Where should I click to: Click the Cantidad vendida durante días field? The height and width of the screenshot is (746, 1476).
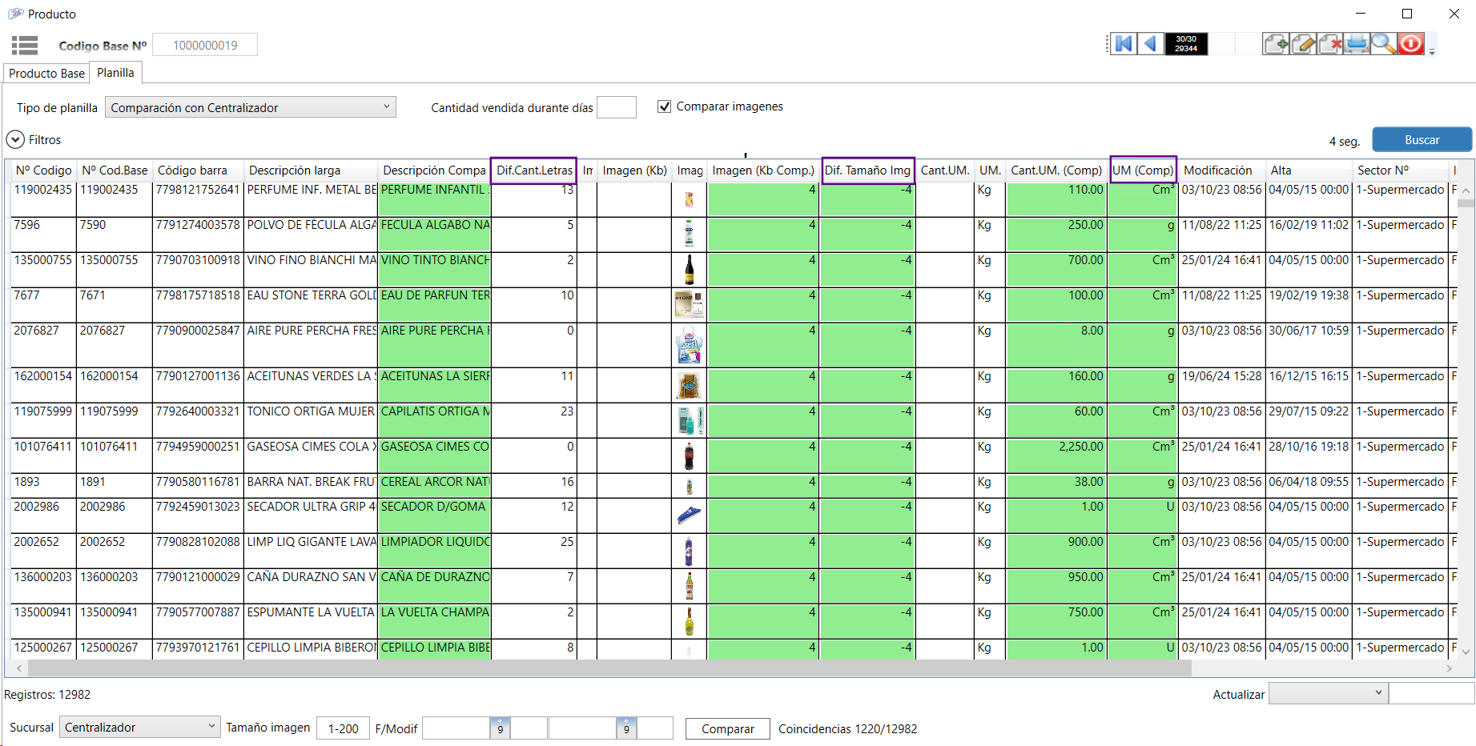point(616,107)
